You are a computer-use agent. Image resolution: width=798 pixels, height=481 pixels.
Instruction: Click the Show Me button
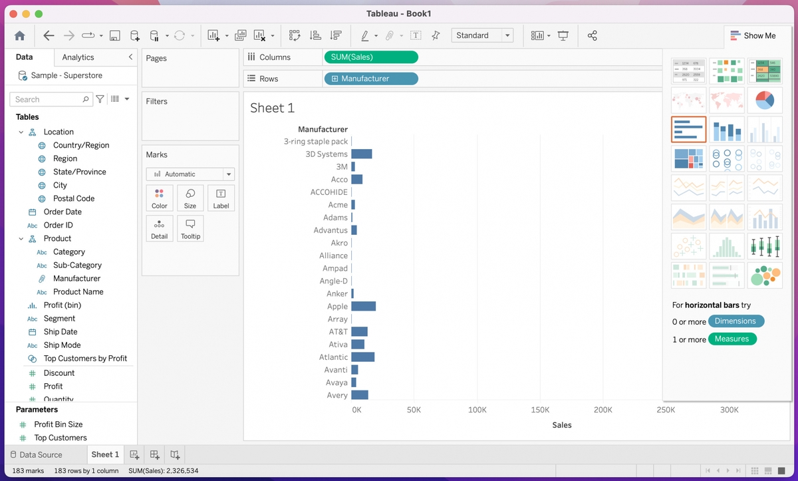pyautogui.click(x=755, y=35)
